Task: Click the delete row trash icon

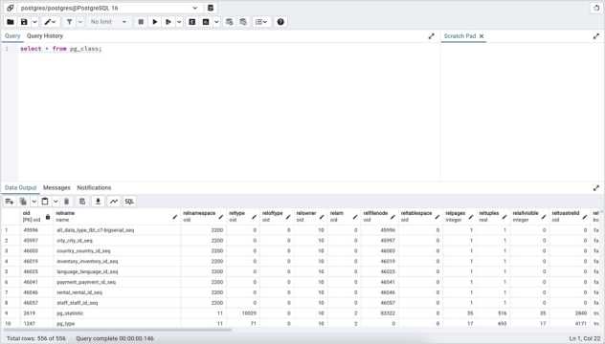Action: (x=66, y=202)
